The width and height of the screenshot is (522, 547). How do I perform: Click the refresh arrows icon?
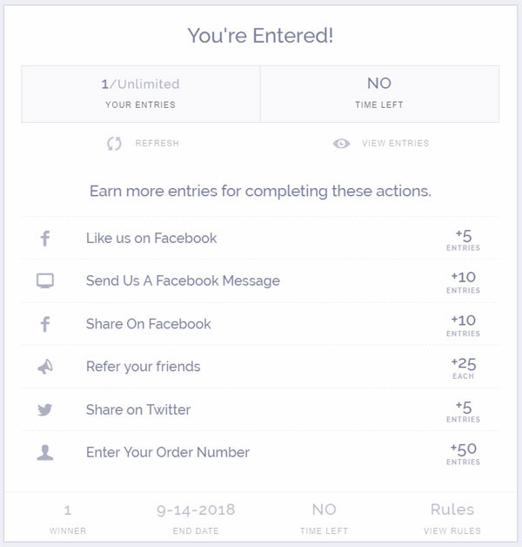coord(114,144)
